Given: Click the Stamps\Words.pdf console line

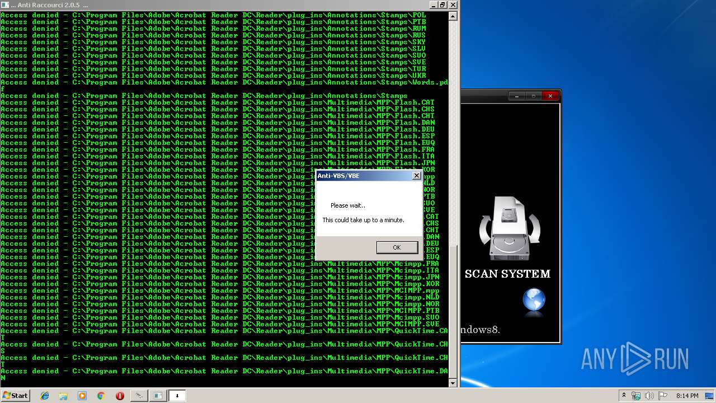Looking at the screenshot, I should 224,86.
